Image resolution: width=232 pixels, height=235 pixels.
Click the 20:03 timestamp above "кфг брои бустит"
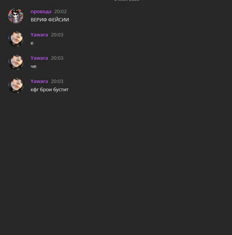pos(57,81)
